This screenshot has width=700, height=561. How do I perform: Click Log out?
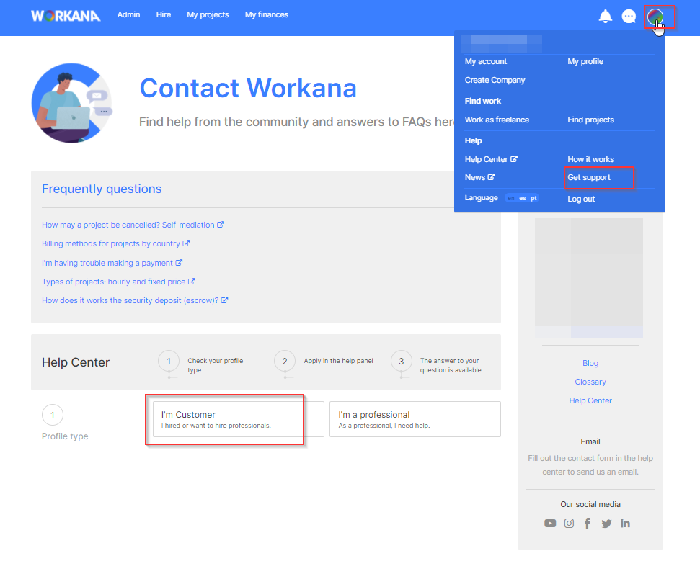click(581, 199)
